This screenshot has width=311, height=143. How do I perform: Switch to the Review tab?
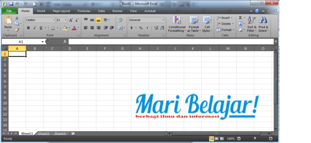point(117,11)
